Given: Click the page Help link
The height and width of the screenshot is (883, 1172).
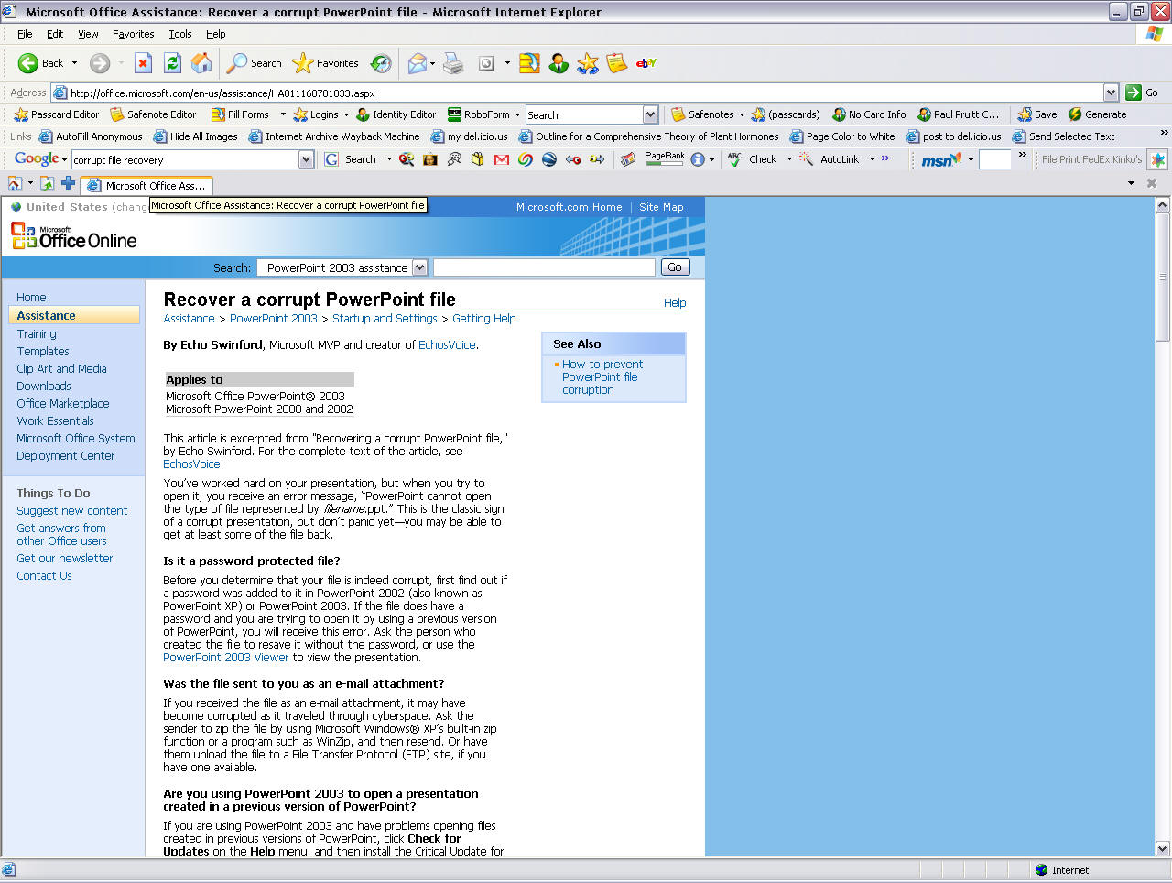Looking at the screenshot, I should (675, 303).
